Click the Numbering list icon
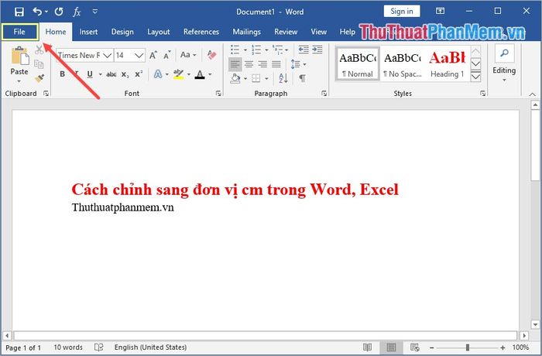Image resolution: width=542 pixels, height=356 pixels. pos(256,50)
